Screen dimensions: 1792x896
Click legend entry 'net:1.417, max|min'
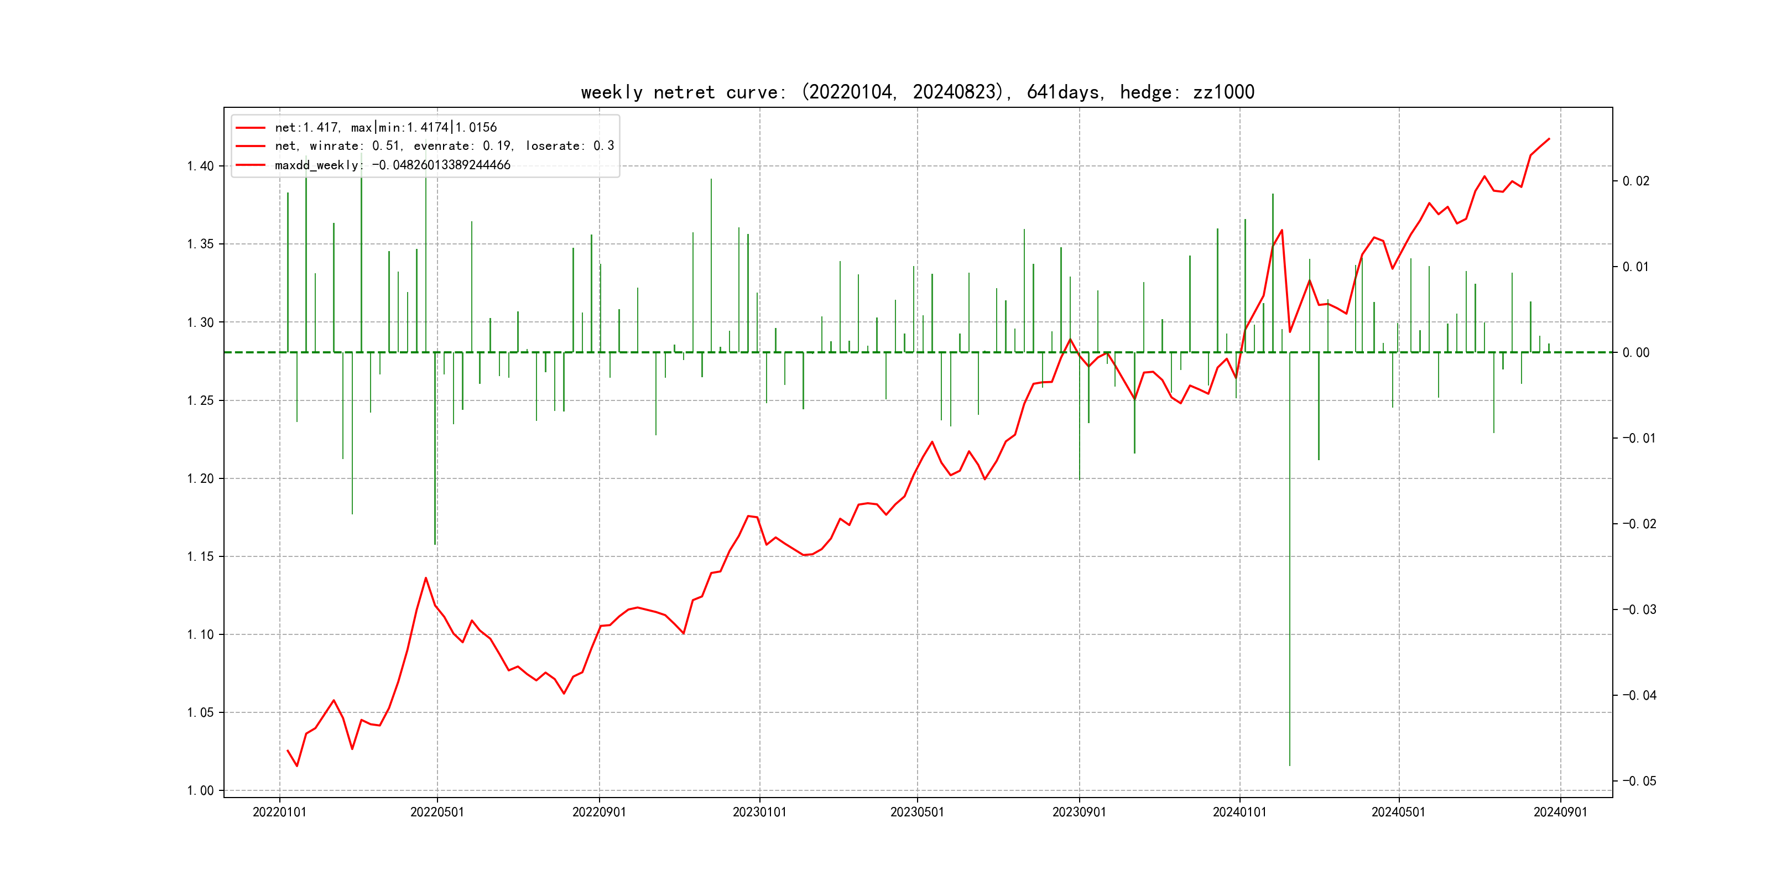point(386,127)
